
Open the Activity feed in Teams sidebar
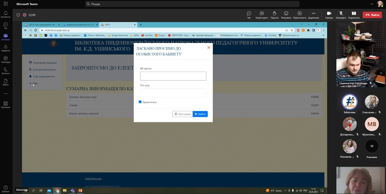click(5, 14)
